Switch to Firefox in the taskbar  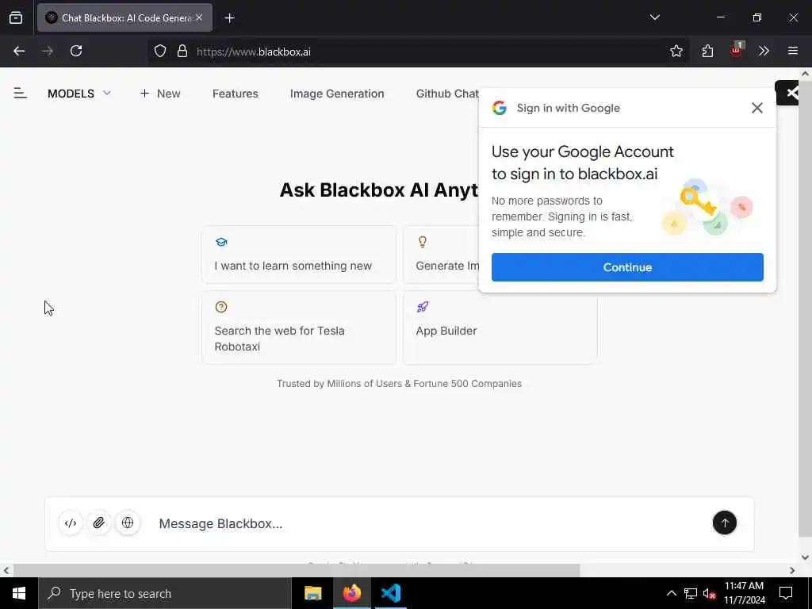click(x=351, y=593)
